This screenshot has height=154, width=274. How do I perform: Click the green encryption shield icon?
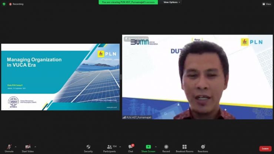[4, 4]
